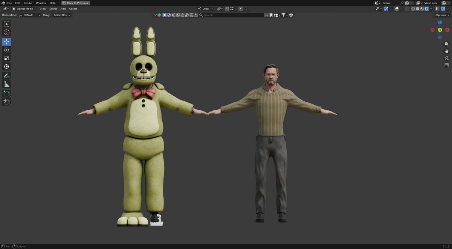The height and width of the screenshot is (249, 452).
Task: Open the viewport Select menu
Action: [53, 9]
